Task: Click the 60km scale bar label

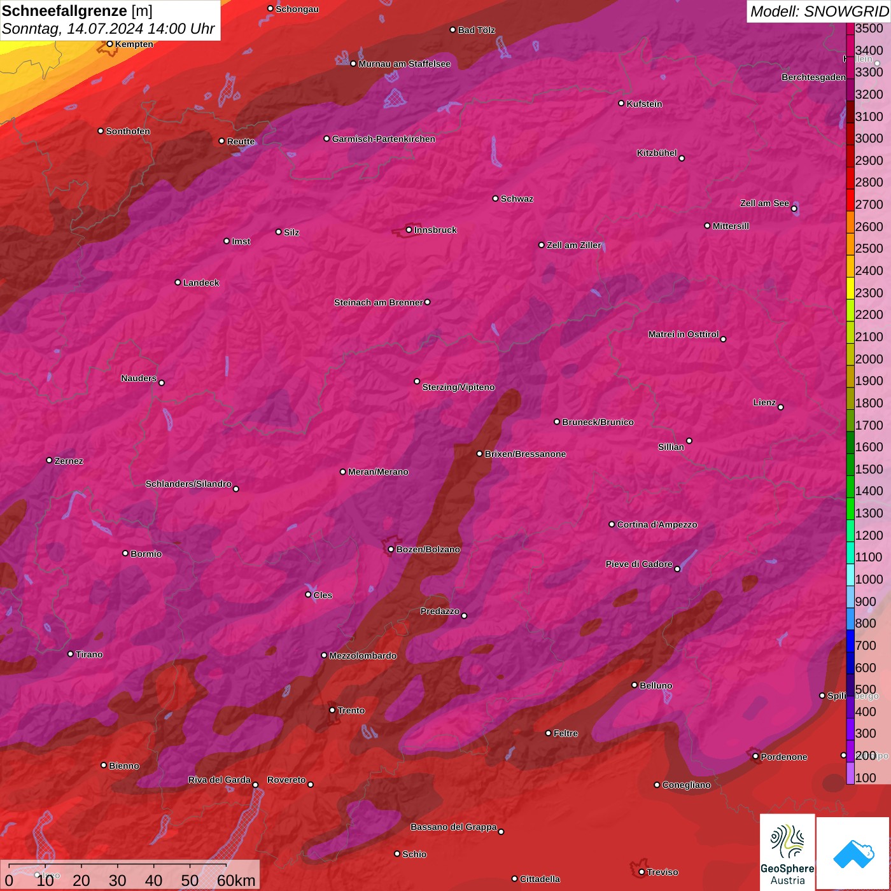Action: pyautogui.click(x=236, y=881)
